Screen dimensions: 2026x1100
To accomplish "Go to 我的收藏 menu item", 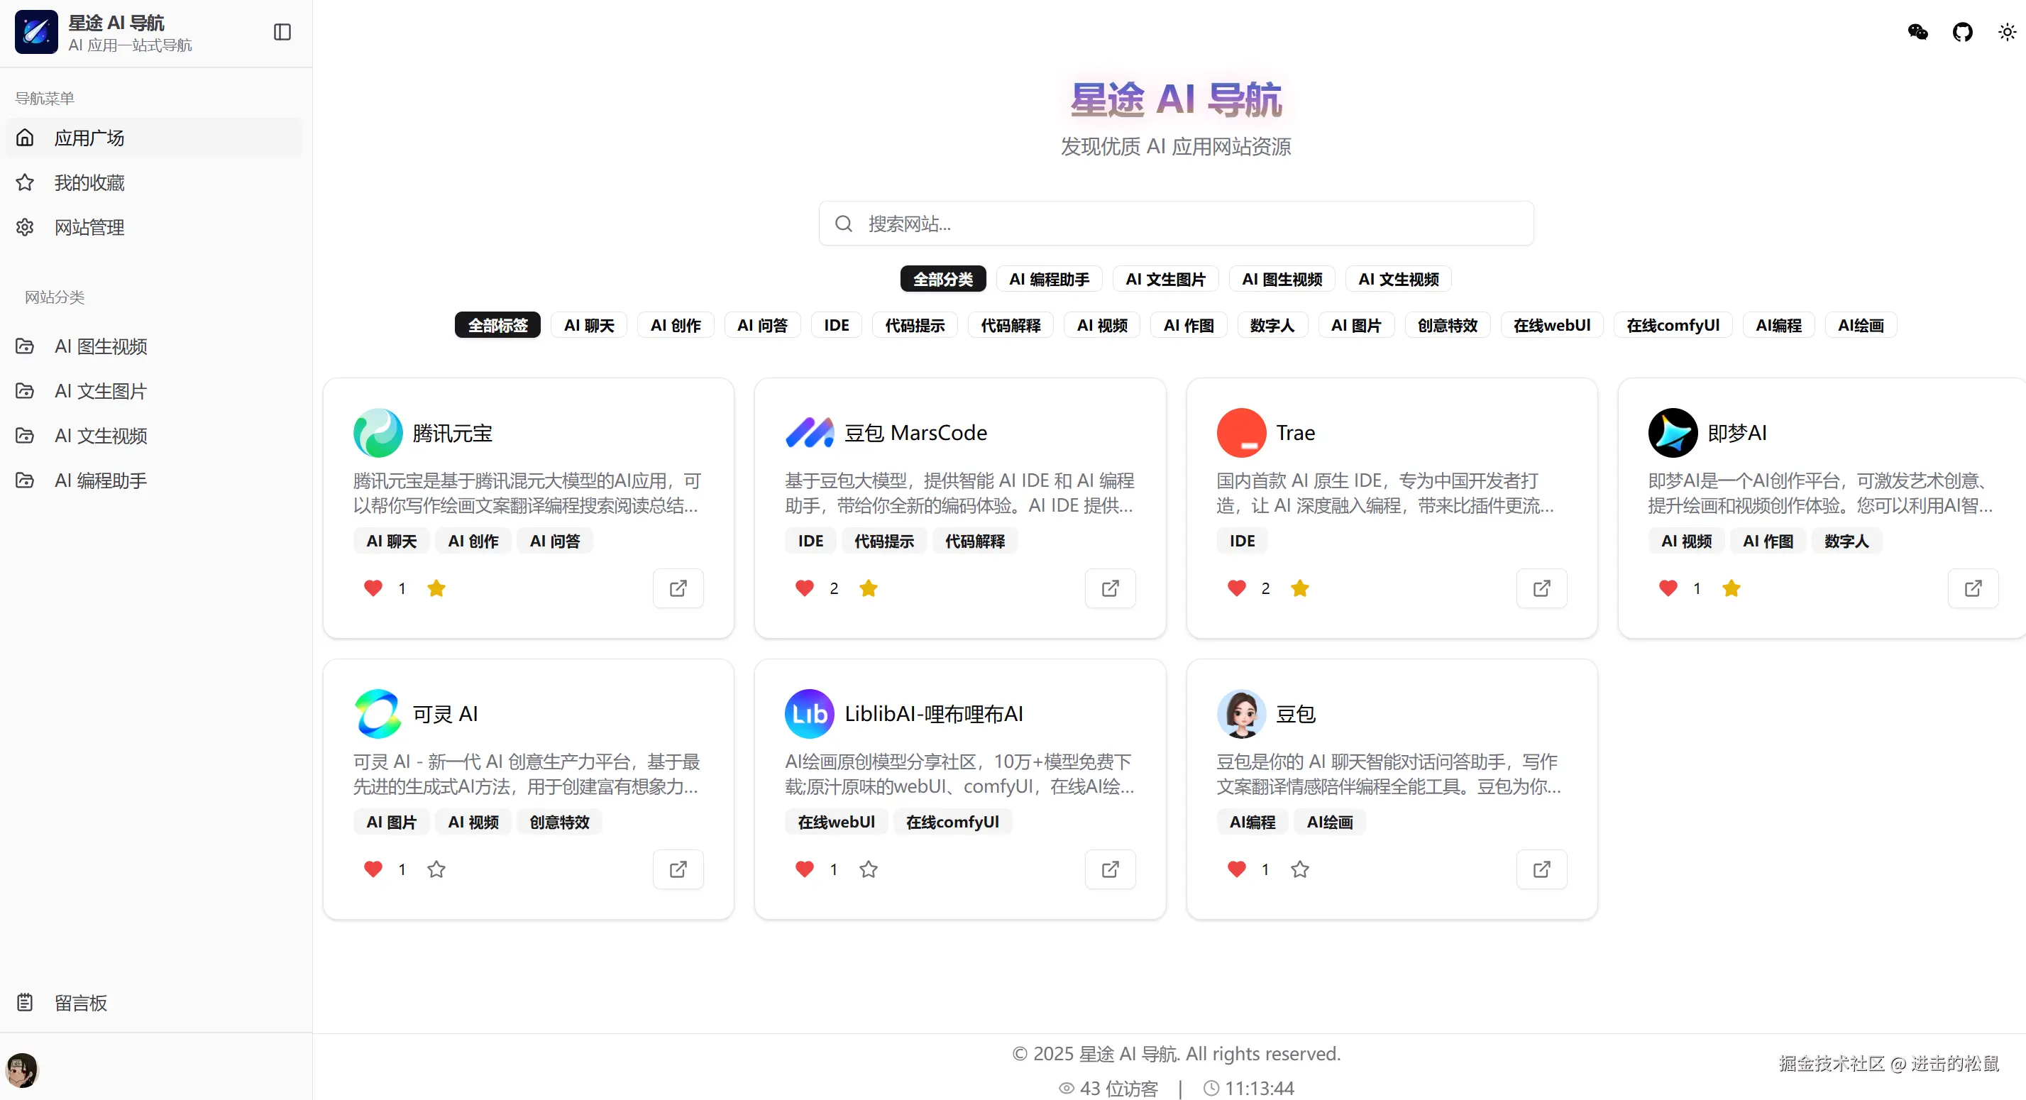I will (x=89, y=182).
